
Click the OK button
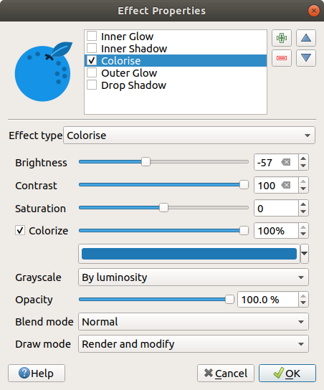287,373
